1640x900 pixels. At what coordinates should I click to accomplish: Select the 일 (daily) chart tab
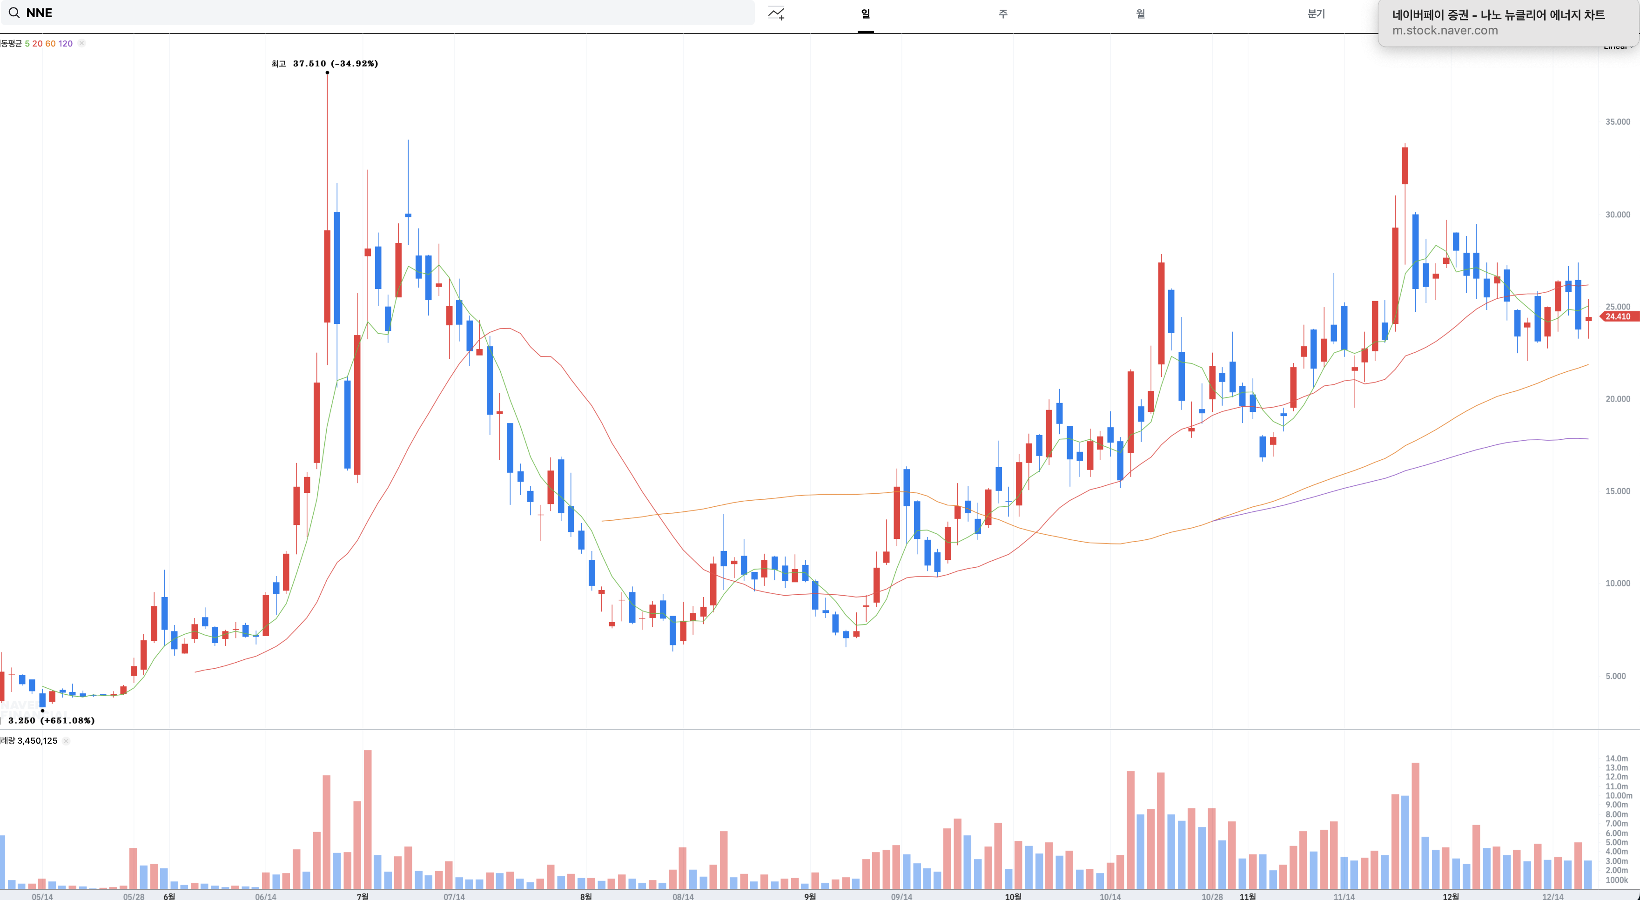click(x=865, y=13)
